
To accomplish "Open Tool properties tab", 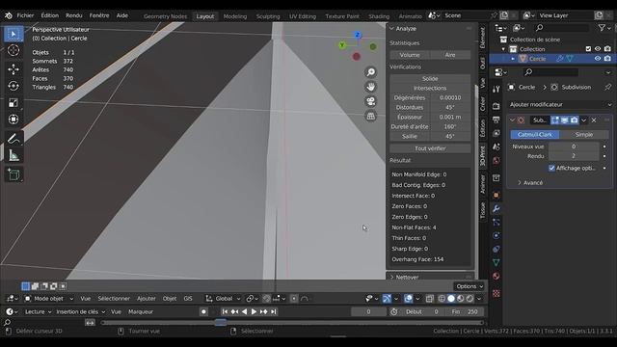I will [x=496, y=90].
